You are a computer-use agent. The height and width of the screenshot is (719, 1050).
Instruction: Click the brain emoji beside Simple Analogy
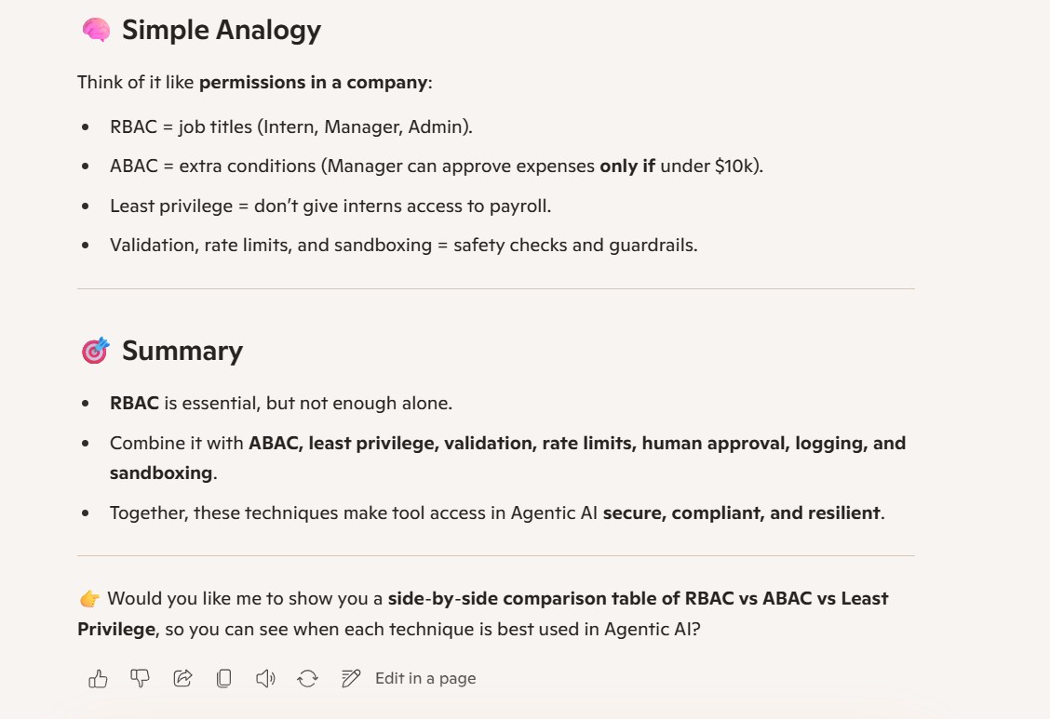point(97,30)
